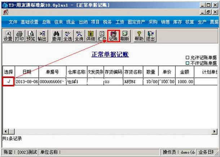Click the 退出 (Exit) toolbar icon

click(150, 35)
